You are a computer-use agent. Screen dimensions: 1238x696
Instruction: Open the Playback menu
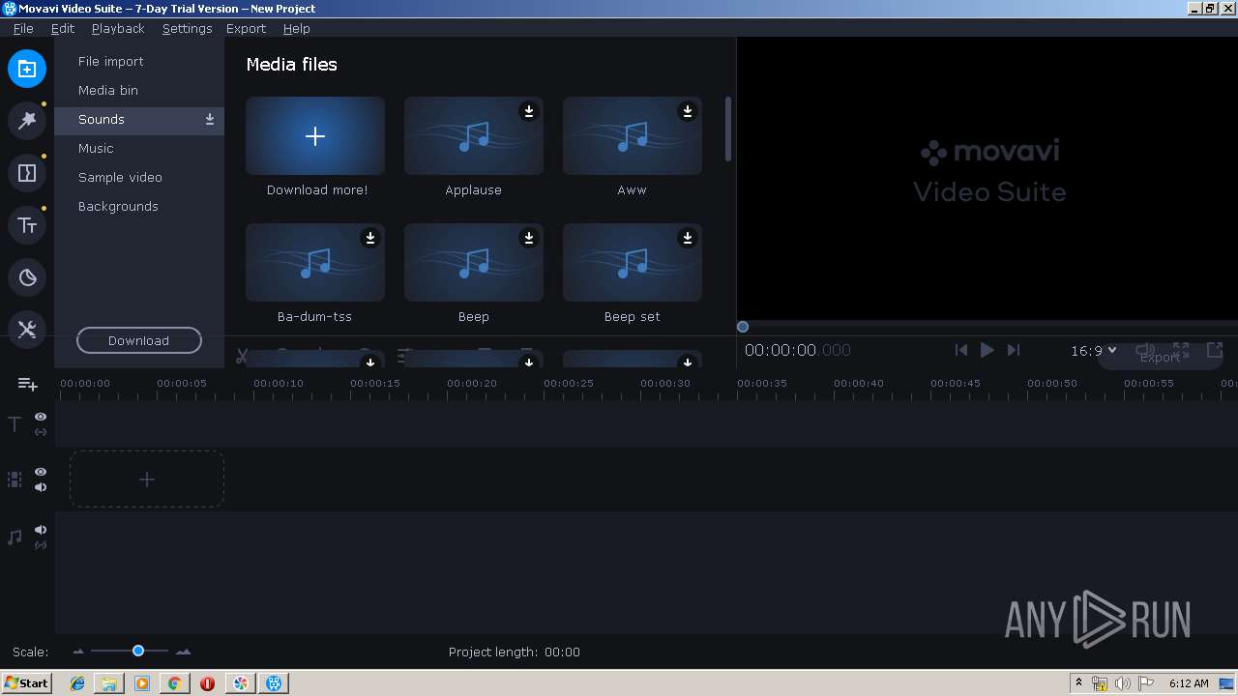pyautogui.click(x=118, y=28)
